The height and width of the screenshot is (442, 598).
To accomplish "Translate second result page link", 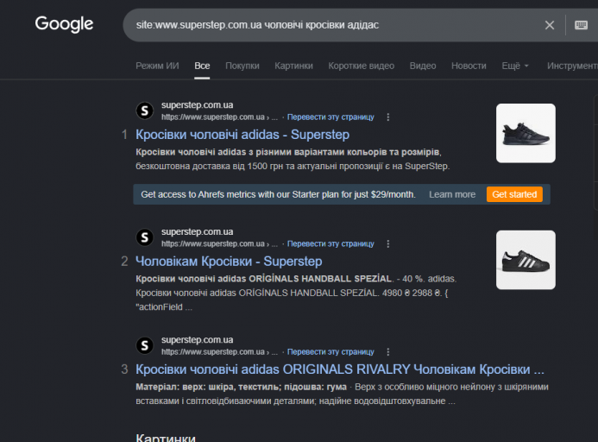I will [330, 244].
